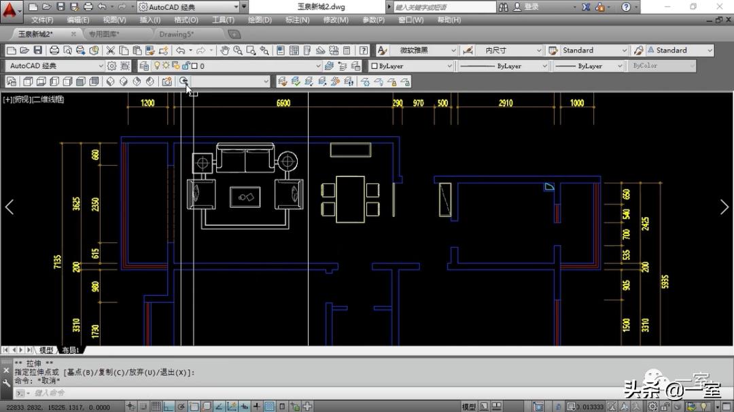
Task: Switch to the Drawing5* document tab
Action: pyautogui.click(x=177, y=34)
